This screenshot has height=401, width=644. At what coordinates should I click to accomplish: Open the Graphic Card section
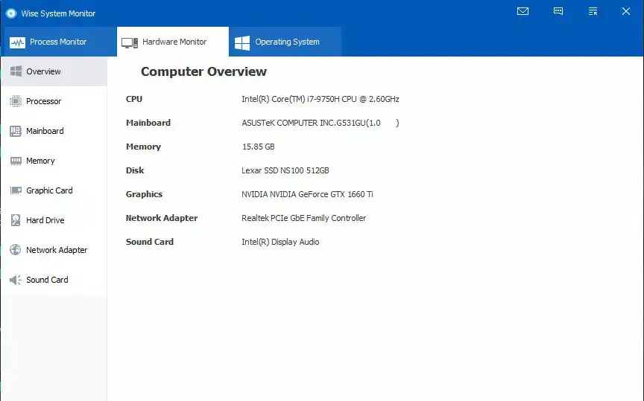[x=54, y=190]
